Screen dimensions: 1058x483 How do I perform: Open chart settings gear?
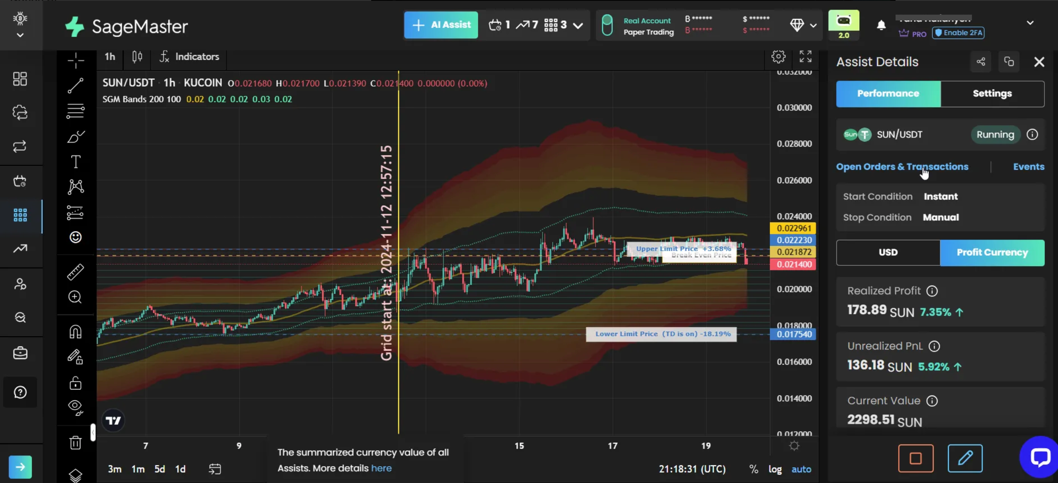778,56
